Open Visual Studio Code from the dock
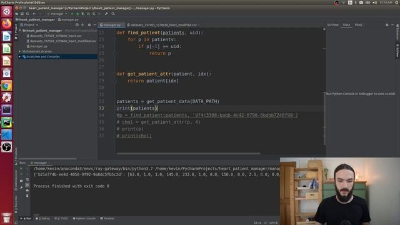 pos(7,135)
